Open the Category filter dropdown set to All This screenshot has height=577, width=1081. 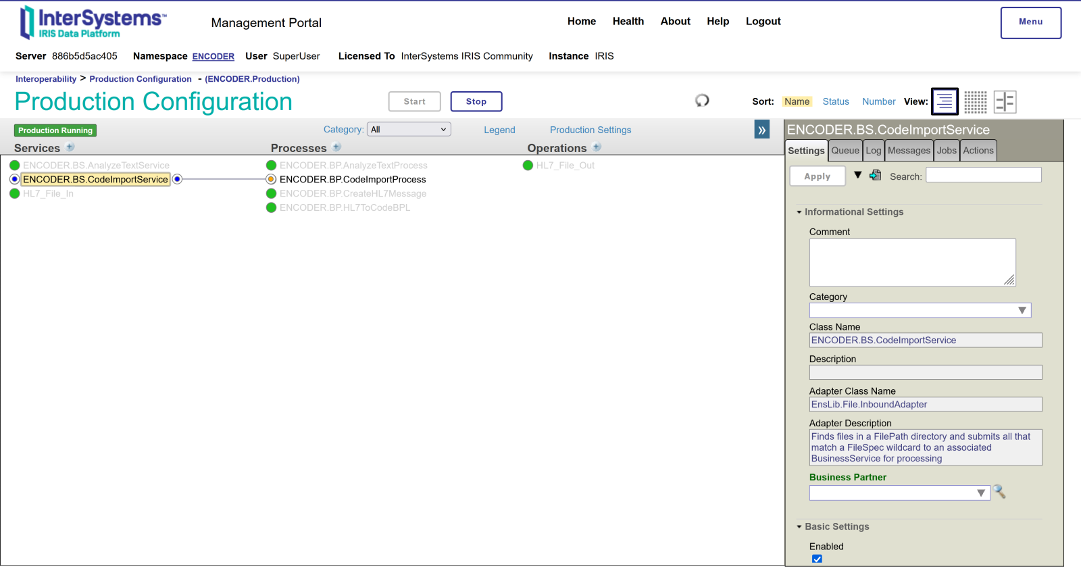coord(409,130)
